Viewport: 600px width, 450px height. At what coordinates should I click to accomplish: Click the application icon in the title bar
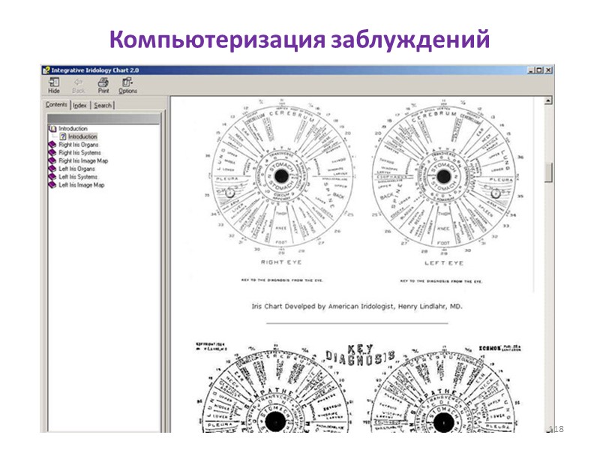point(46,68)
